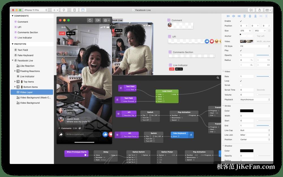Expand the Floating Reactions layer
The image size is (283, 177).
click(x=15, y=71)
